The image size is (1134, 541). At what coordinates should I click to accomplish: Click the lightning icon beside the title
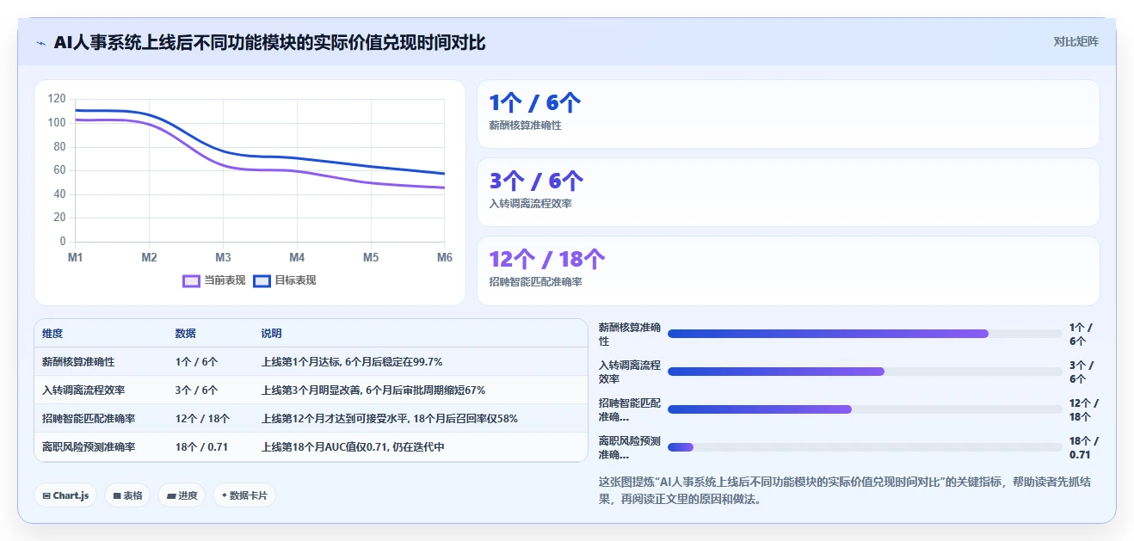(x=40, y=43)
